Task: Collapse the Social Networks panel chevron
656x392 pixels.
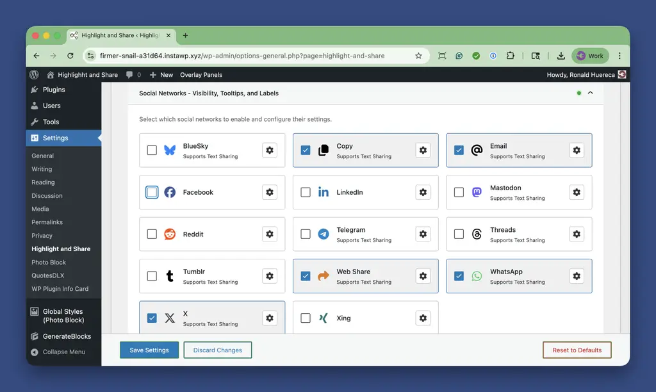Action: [590, 93]
